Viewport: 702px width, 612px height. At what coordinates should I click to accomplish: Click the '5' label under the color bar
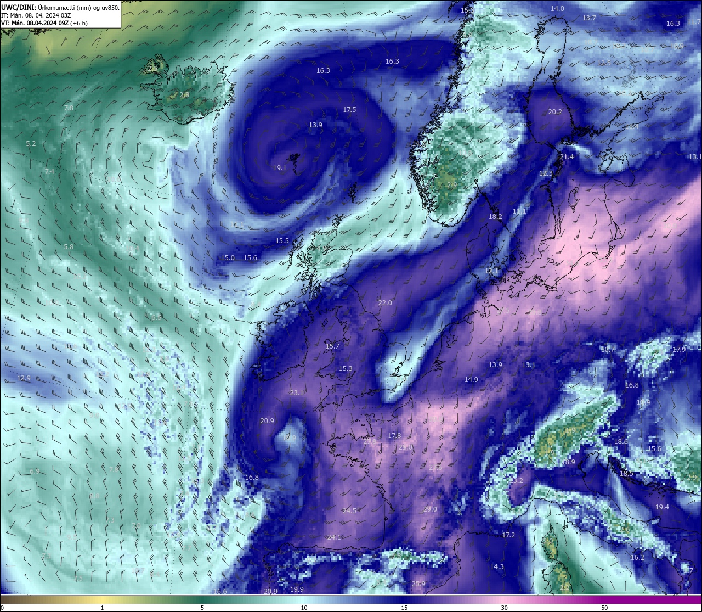point(202,608)
